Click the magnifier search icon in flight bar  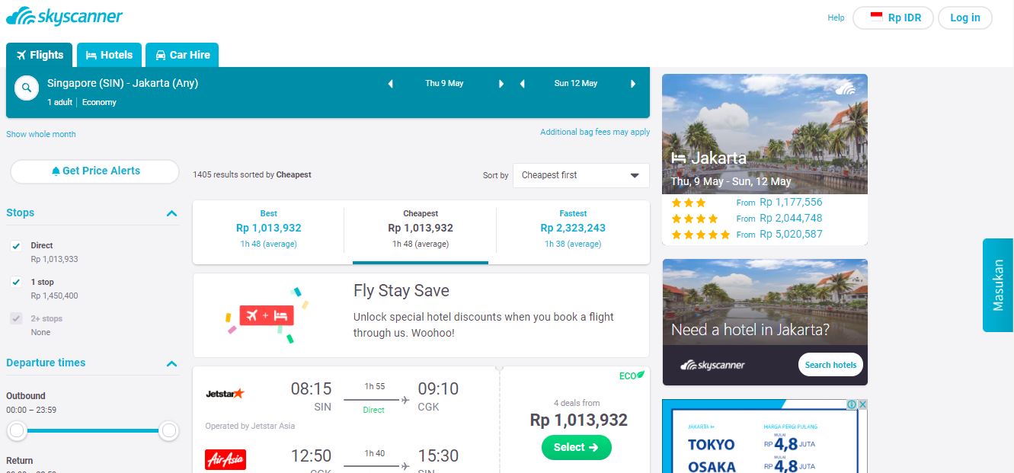click(27, 88)
